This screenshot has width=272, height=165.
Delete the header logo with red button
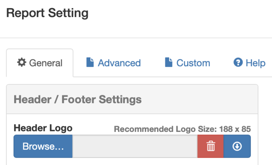[x=211, y=146]
